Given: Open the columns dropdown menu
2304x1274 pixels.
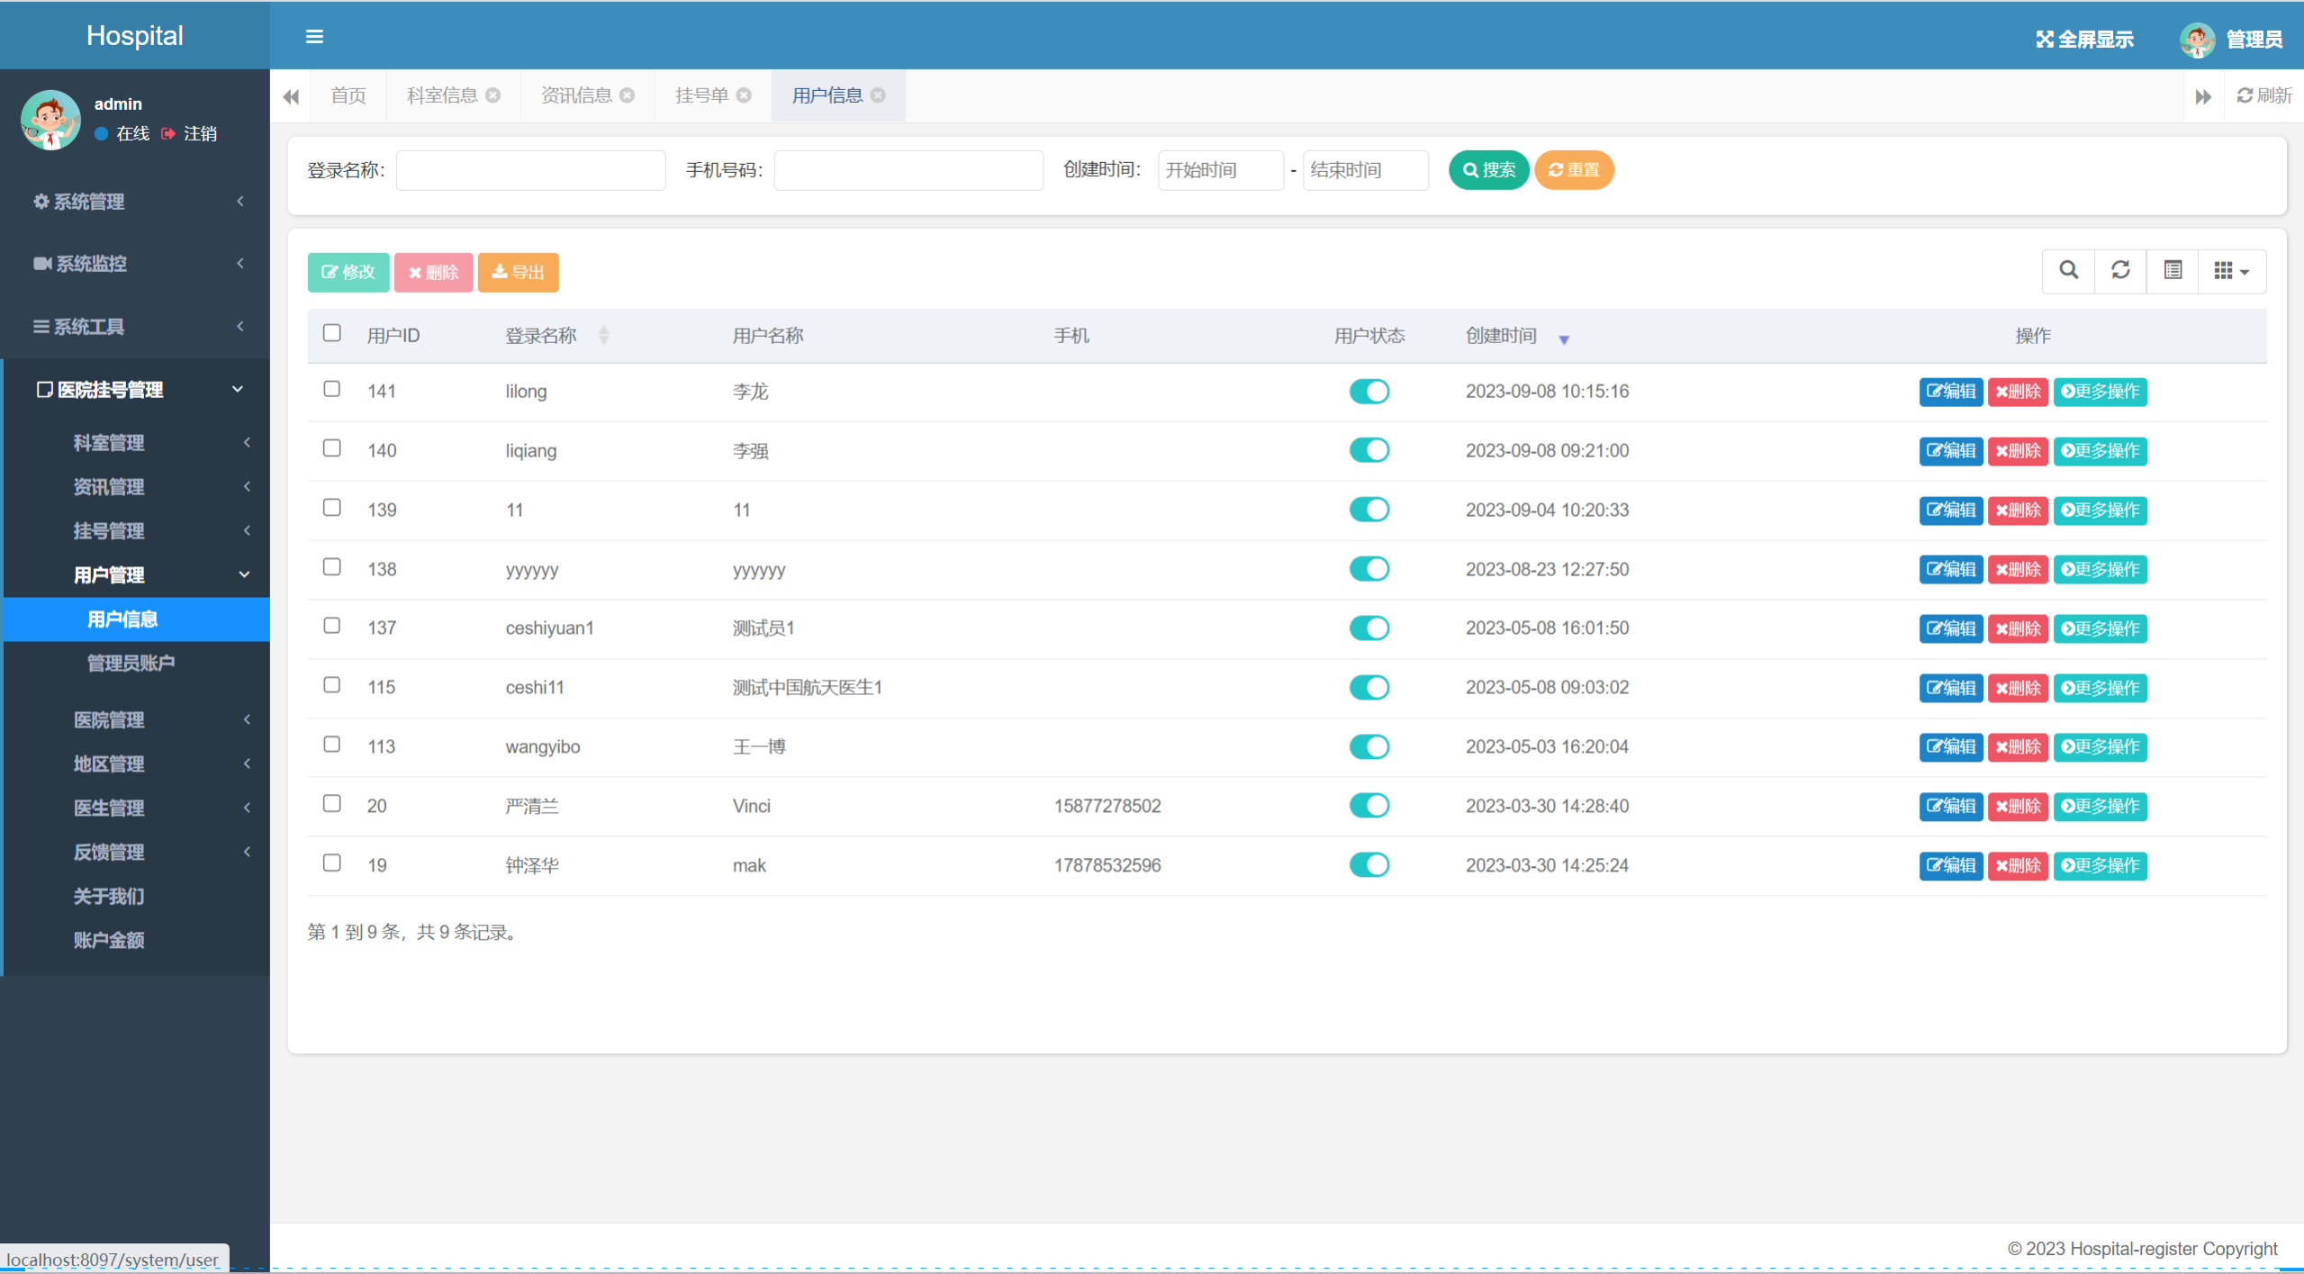Looking at the screenshot, I should pyautogui.click(x=2231, y=270).
